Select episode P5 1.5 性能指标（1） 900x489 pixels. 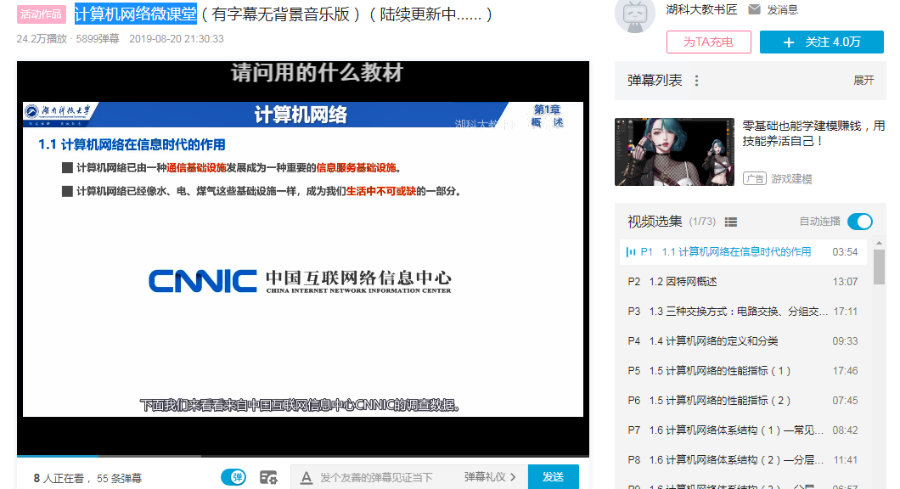click(743, 371)
